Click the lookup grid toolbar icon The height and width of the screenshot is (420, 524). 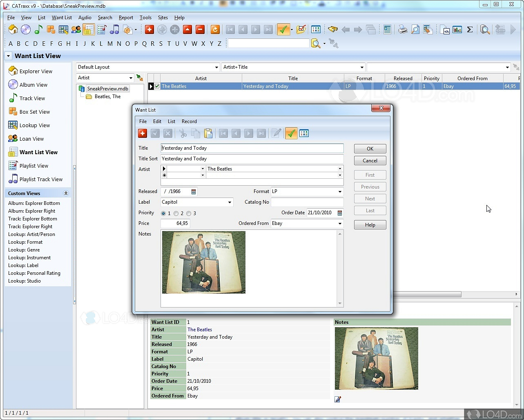coord(63,29)
